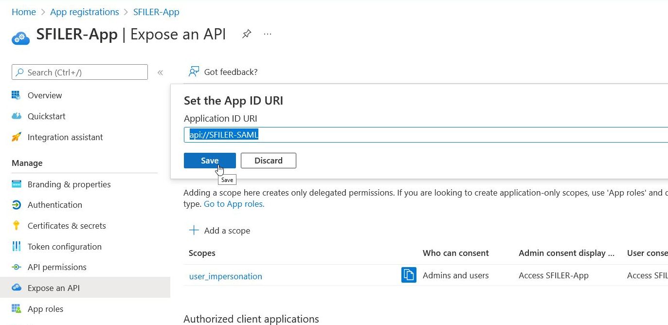Save the Application ID URI
This screenshot has height=325, width=668.
click(210, 161)
